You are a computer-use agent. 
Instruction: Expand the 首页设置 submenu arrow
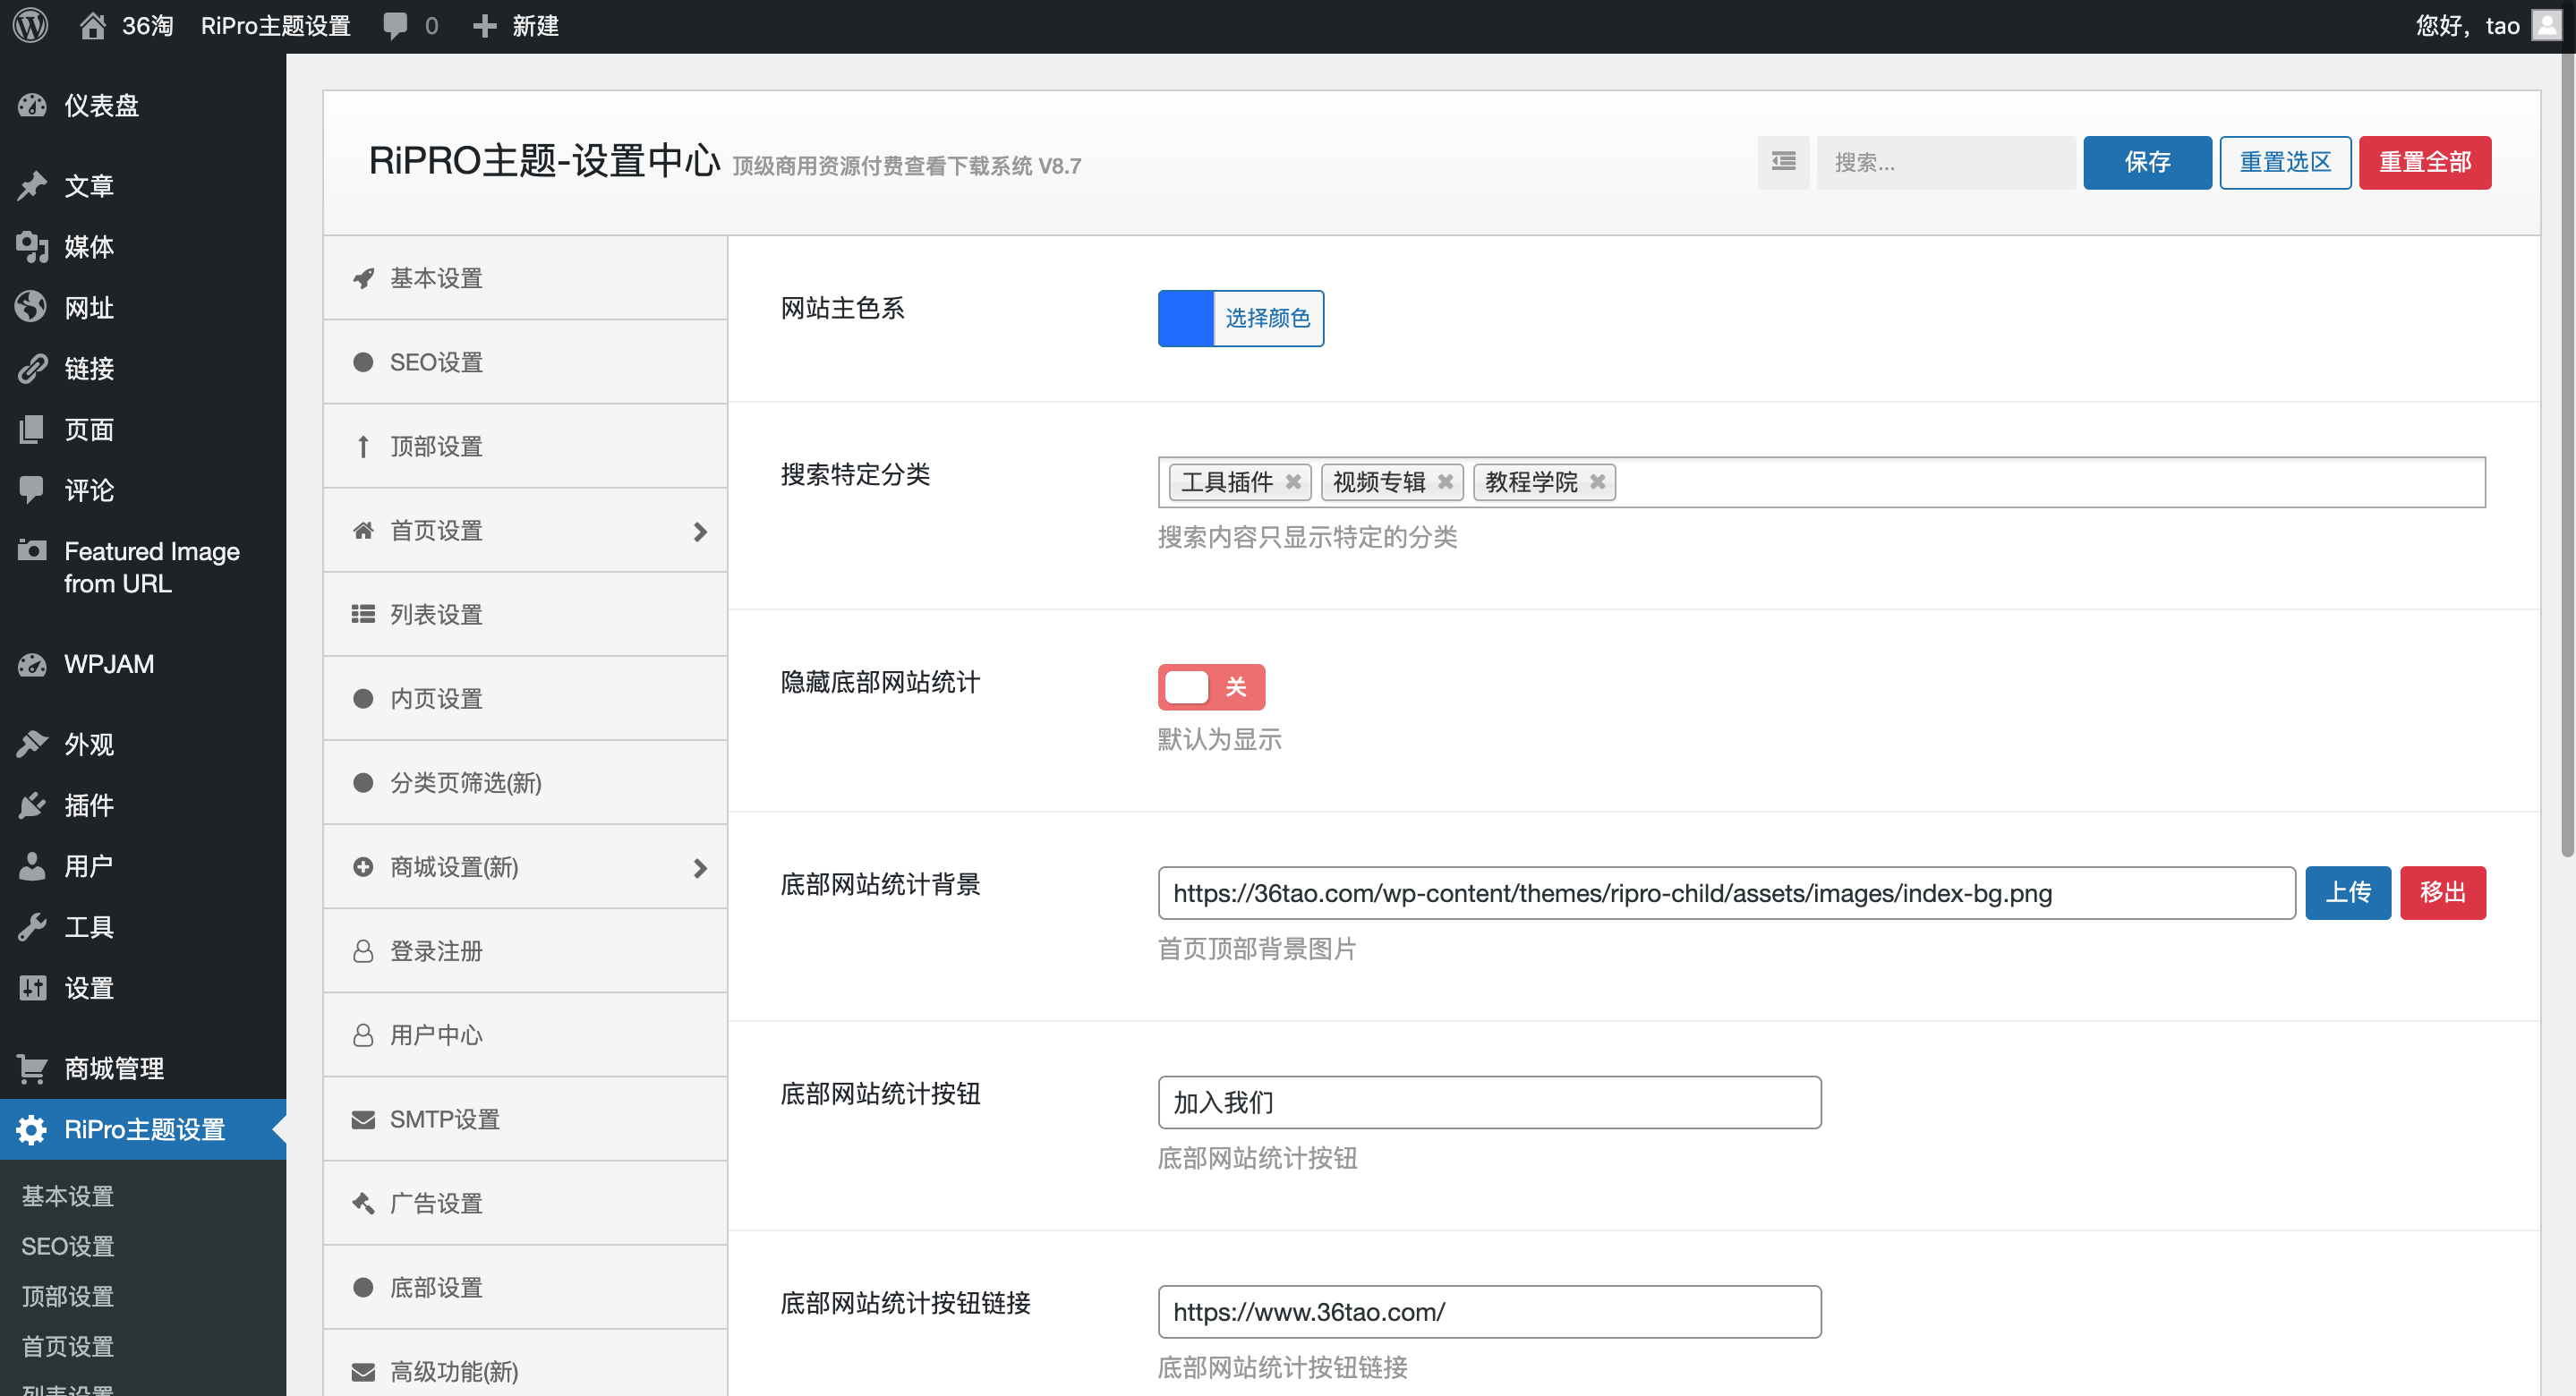(700, 531)
